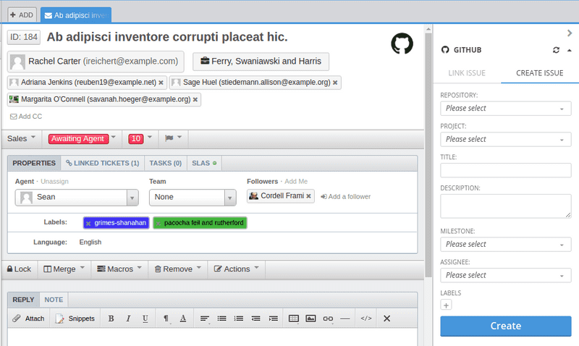Open the Milestone select dropdown

point(505,245)
